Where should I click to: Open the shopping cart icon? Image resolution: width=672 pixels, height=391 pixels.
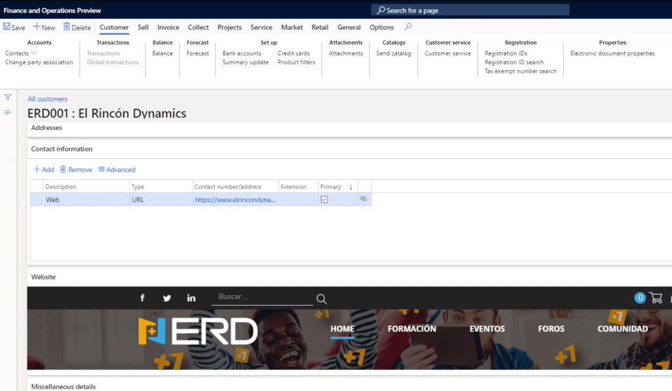[x=656, y=297]
